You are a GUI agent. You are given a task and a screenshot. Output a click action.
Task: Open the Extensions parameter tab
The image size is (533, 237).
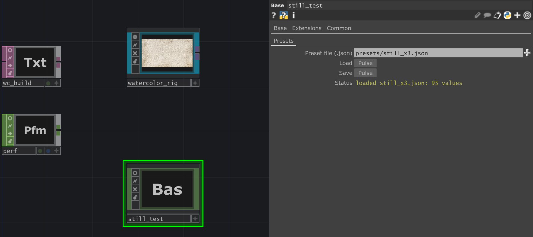[307, 28]
